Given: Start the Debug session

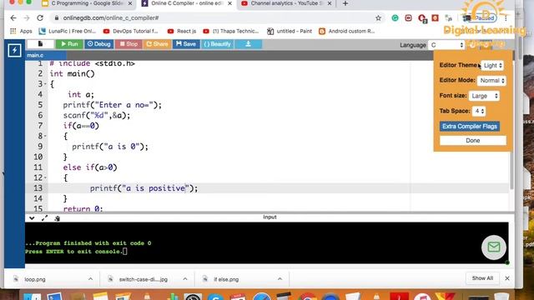Looking at the screenshot, I should click(x=98, y=44).
